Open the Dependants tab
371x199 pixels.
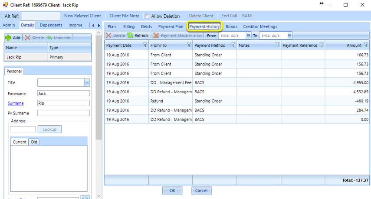coord(51,25)
